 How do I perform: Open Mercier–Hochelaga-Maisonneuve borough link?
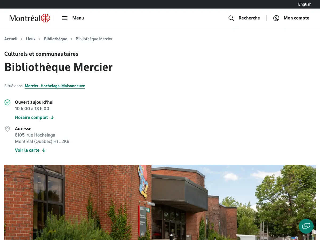[x=55, y=86]
